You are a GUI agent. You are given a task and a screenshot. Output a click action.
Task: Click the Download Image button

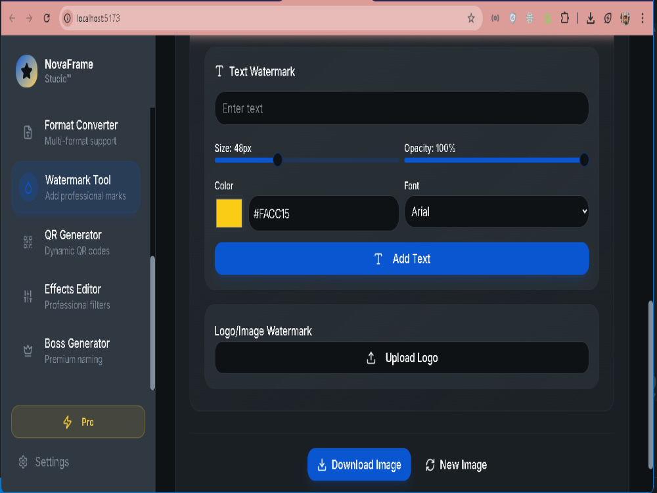click(359, 465)
